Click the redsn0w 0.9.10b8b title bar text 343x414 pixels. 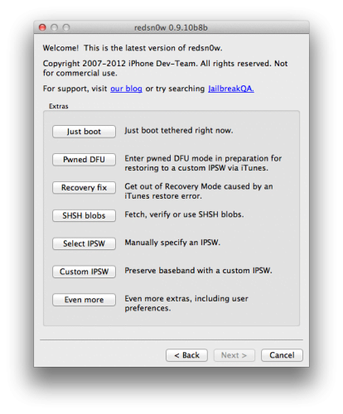[171, 27]
